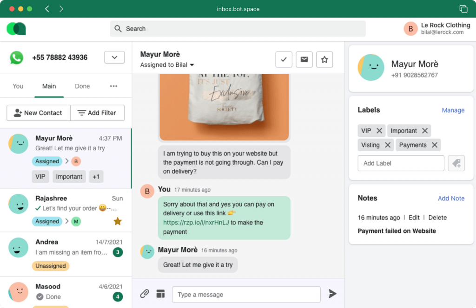This screenshot has width=476, height=308.
Task: Open the message templates icon
Action: pos(160,294)
